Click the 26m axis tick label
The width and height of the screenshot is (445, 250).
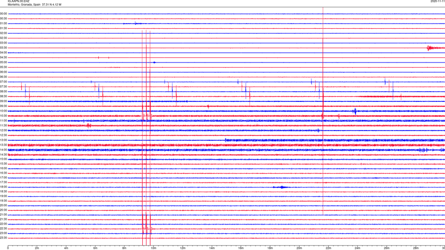[387, 248]
